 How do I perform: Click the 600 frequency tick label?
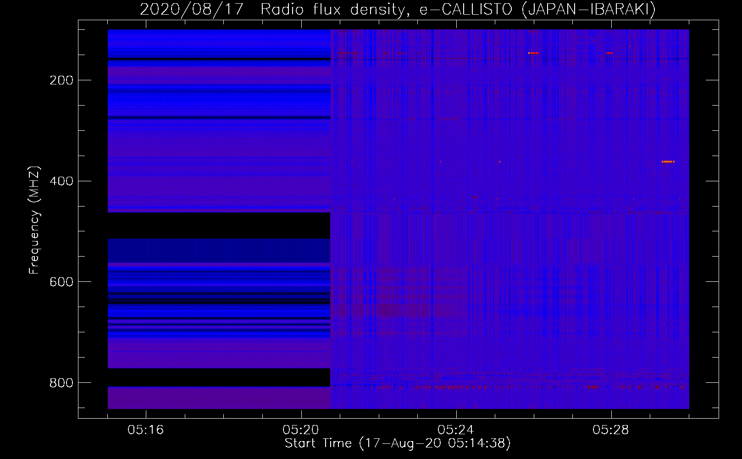click(61, 282)
